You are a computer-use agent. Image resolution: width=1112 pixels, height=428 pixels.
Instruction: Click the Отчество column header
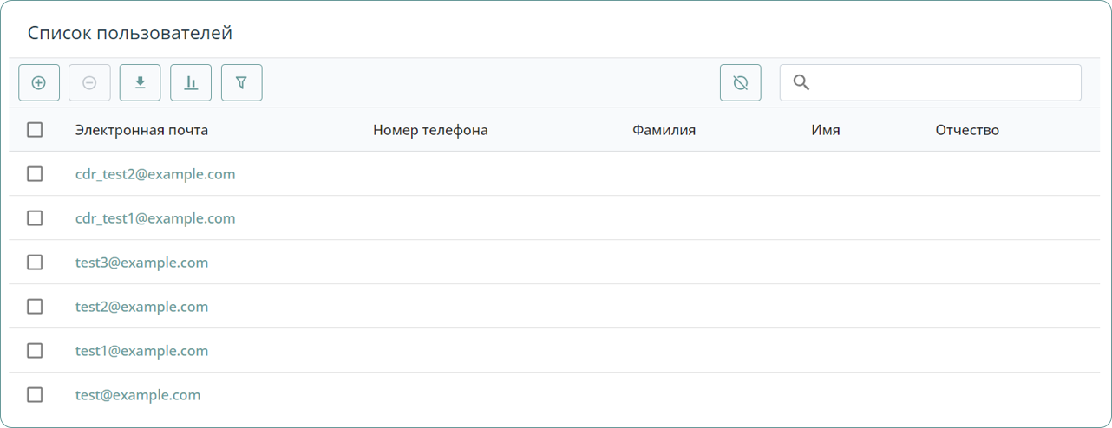coord(967,130)
